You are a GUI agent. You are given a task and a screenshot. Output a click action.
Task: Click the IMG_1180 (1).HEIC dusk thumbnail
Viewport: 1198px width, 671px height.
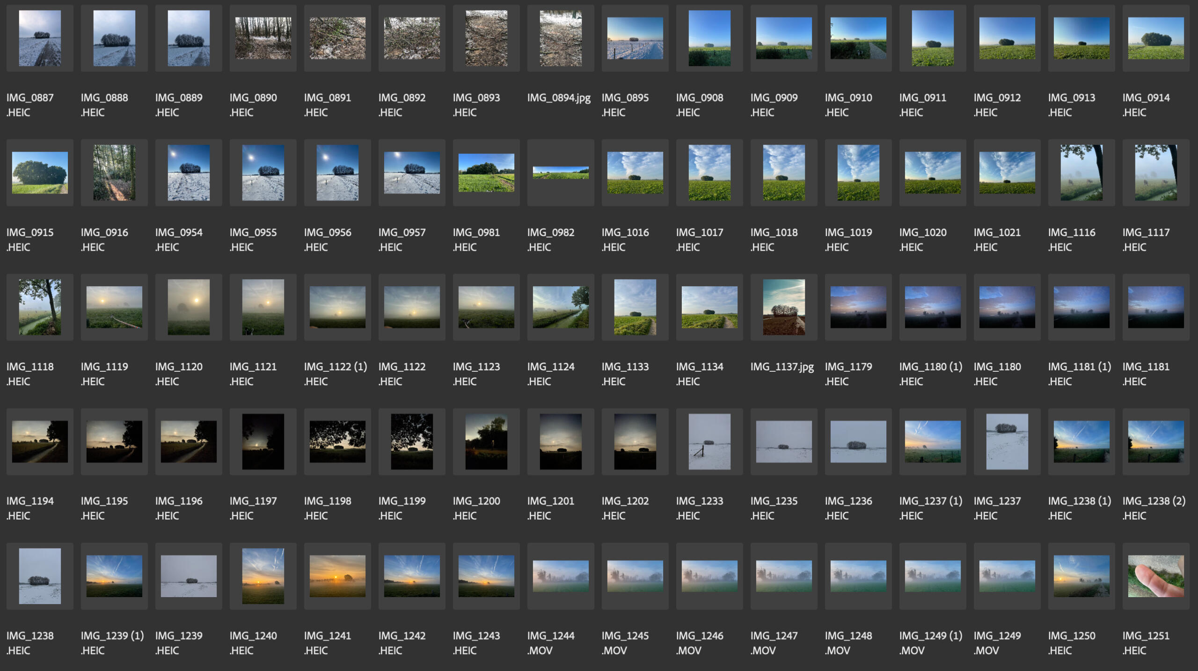(933, 307)
